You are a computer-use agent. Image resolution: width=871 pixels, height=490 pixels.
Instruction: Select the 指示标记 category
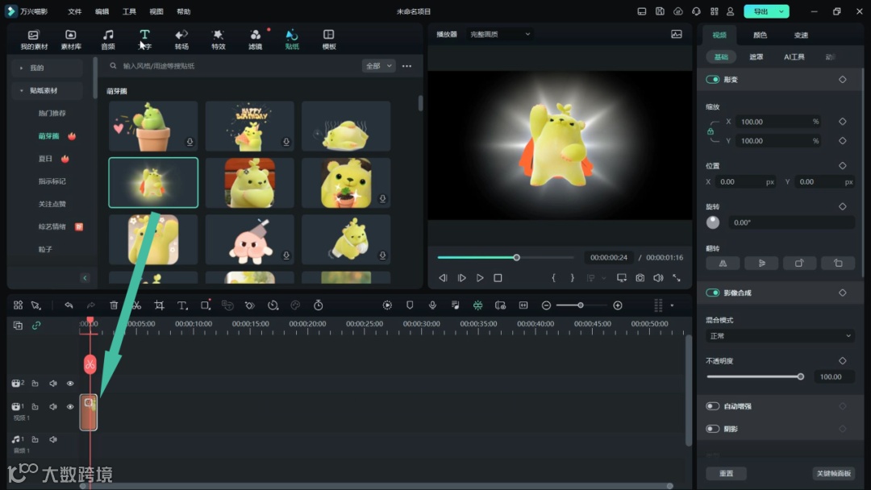52,181
